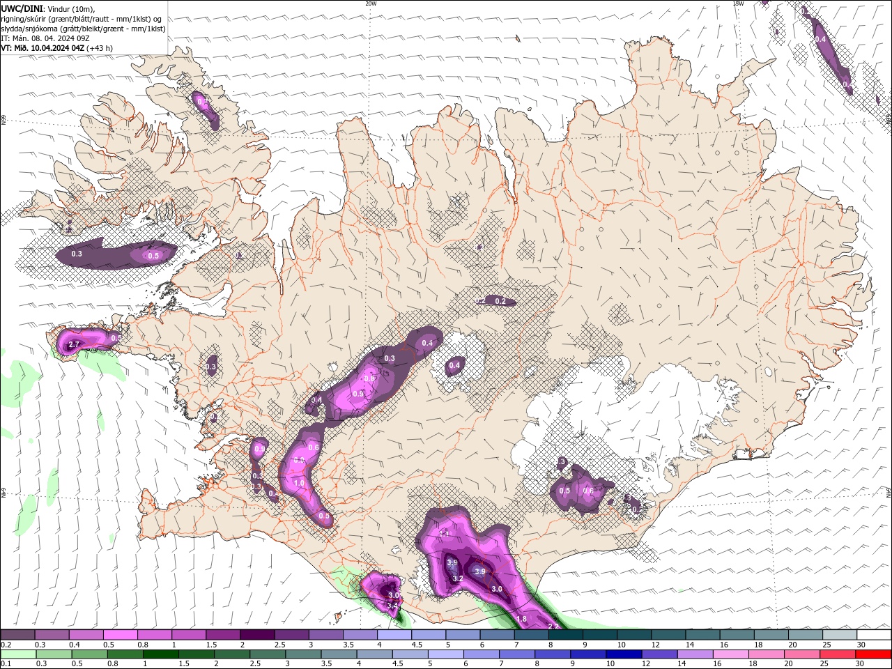
Task: Select the 3.2 precipitation value on the south coast
Action: pyautogui.click(x=458, y=578)
